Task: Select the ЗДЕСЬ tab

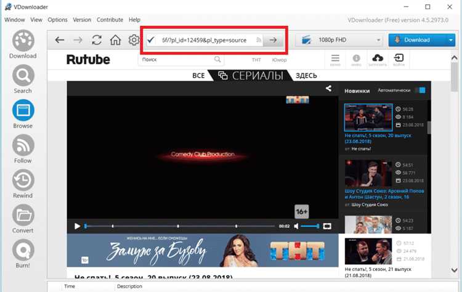Action: click(x=306, y=76)
